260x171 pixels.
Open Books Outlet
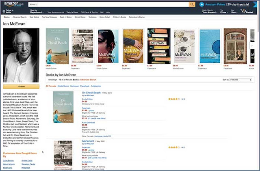(105, 17)
